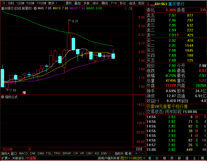The image size is (207, 161).
Task: Apply the VR indicator
Action: pyautogui.click(x=82, y=153)
